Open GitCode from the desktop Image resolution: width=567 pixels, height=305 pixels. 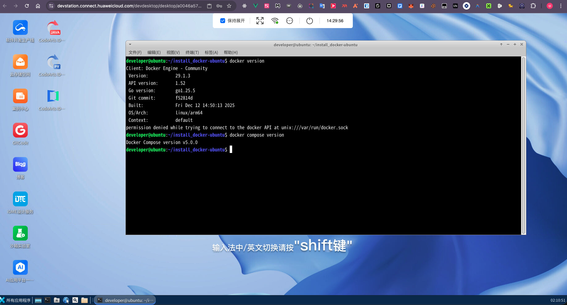[x=20, y=134]
